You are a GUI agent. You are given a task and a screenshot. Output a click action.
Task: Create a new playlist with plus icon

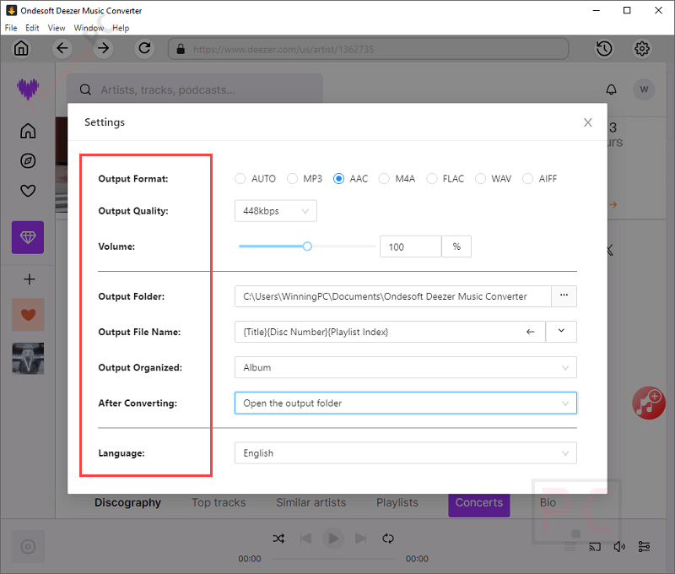pos(29,279)
